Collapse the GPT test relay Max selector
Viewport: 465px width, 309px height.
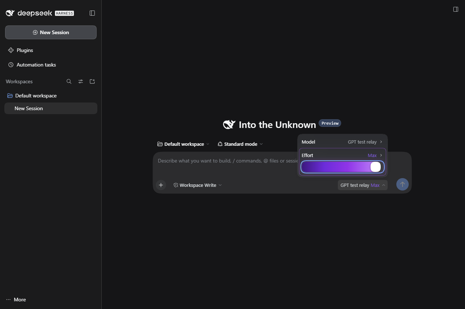(x=363, y=185)
